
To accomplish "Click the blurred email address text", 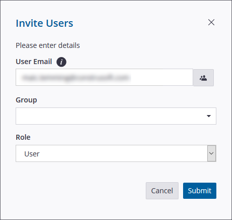I will click(x=76, y=78).
